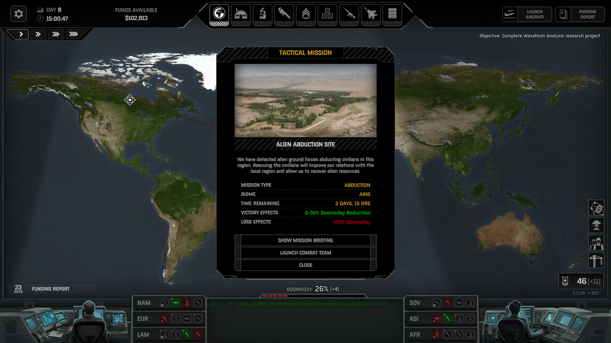Open the mushroom cloud doomsday overlay icon
Viewport: 611px width, 343px height.
(x=596, y=225)
